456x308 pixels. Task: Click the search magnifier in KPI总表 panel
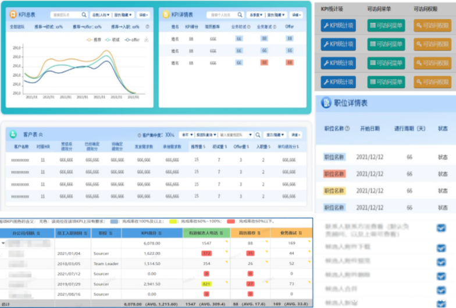[84, 15]
